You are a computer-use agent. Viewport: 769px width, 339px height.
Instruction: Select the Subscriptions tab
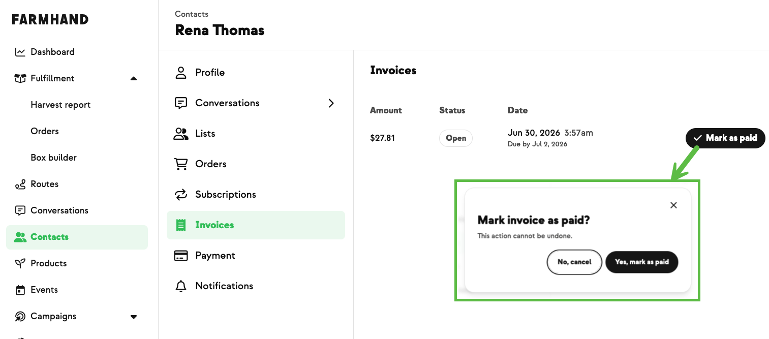[x=256, y=195]
